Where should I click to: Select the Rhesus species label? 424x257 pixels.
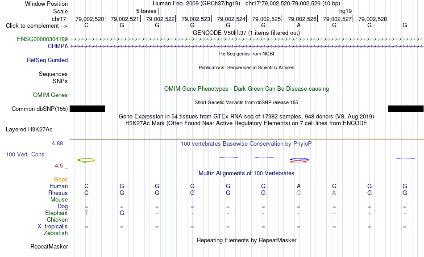[58, 193]
